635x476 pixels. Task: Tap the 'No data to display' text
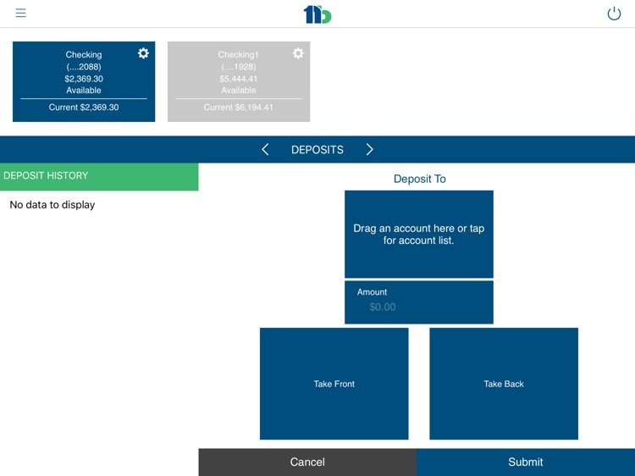(x=52, y=205)
